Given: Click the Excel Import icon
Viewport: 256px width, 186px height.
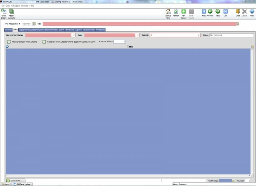Looking at the screenshot, I should point(4,12).
